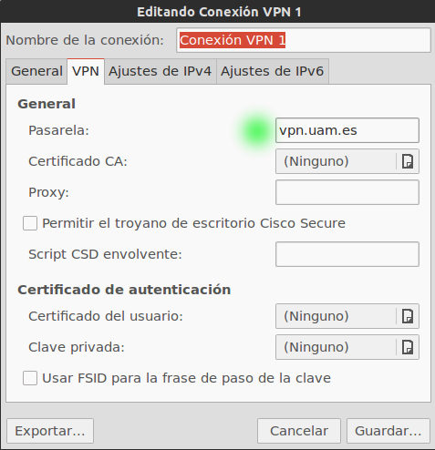Focus the Nombre de la conexión field
This screenshot has height=450, width=435.
(x=304, y=40)
